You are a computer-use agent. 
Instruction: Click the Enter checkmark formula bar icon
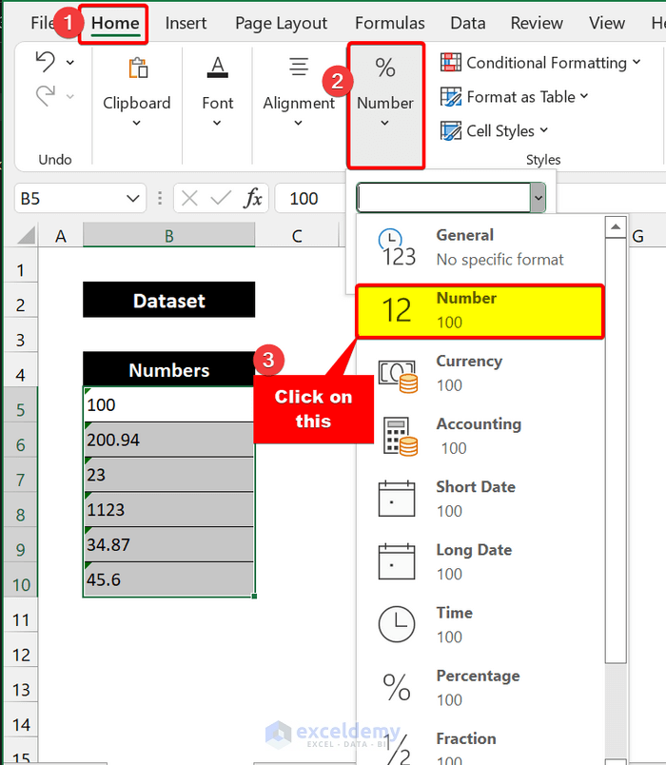click(x=221, y=199)
